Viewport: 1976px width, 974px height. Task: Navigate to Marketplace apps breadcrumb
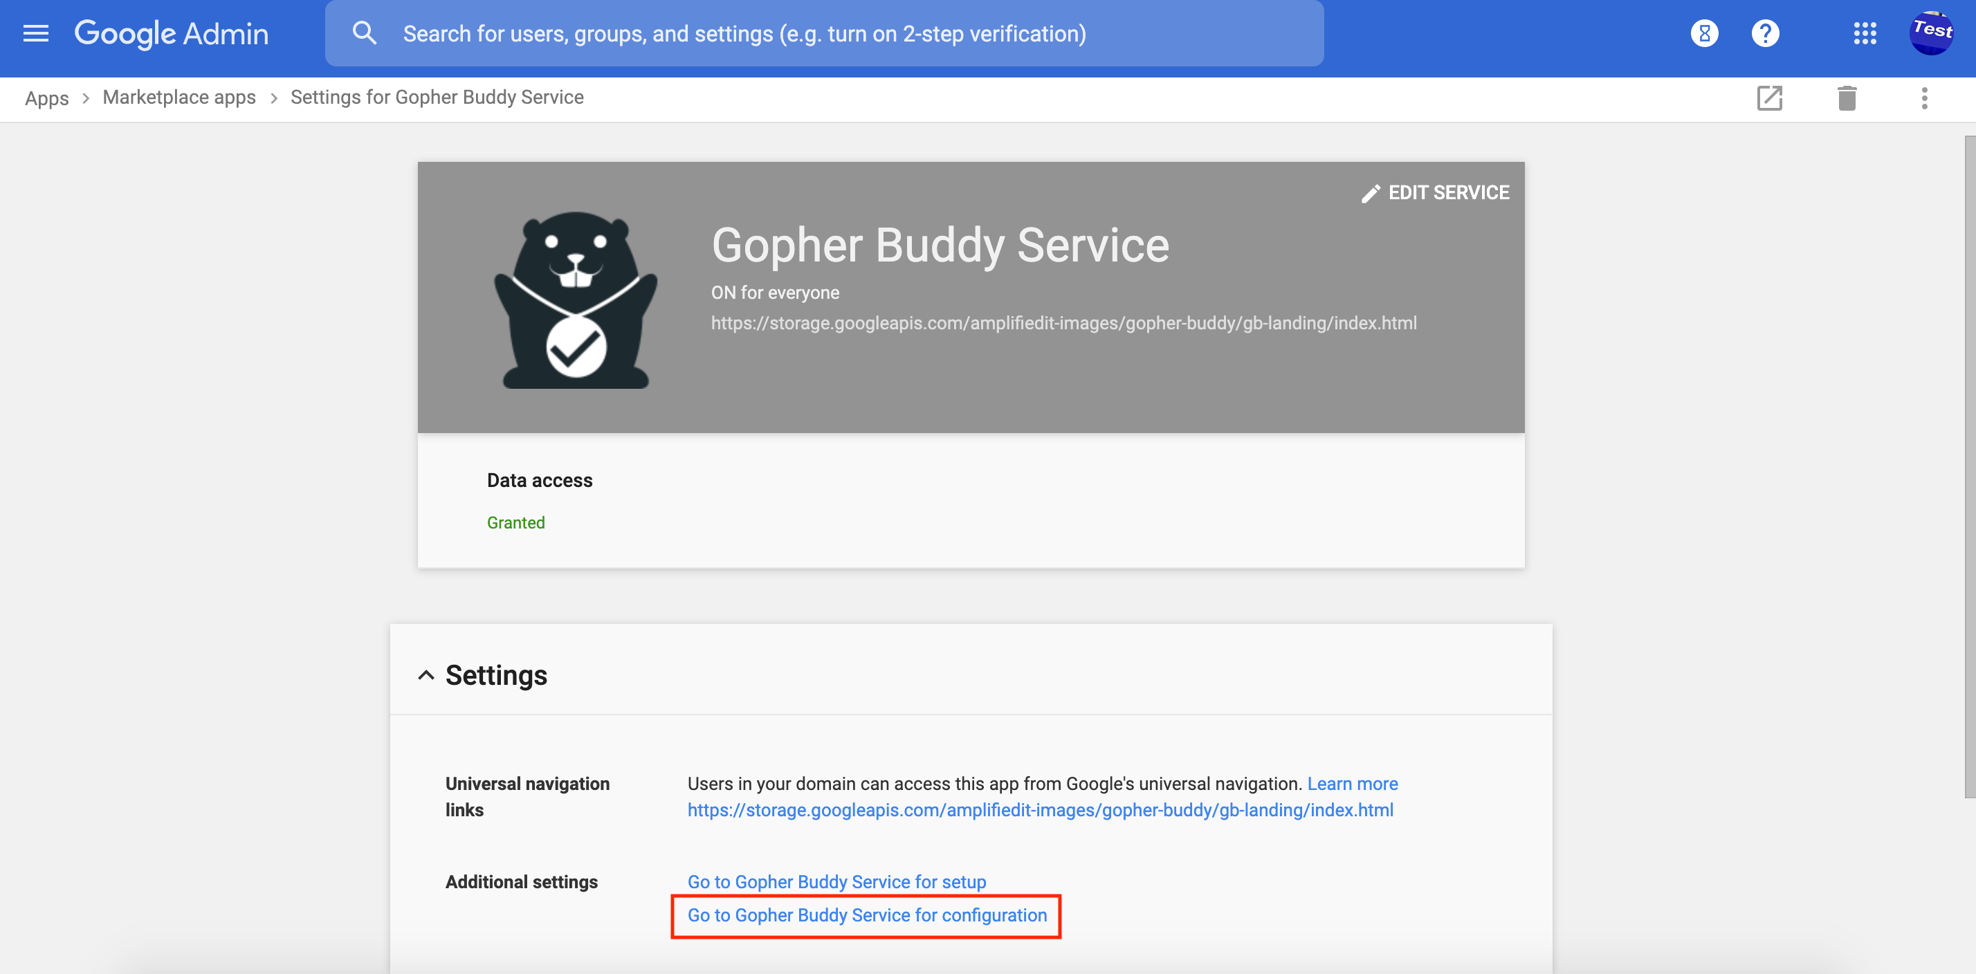pos(179,98)
